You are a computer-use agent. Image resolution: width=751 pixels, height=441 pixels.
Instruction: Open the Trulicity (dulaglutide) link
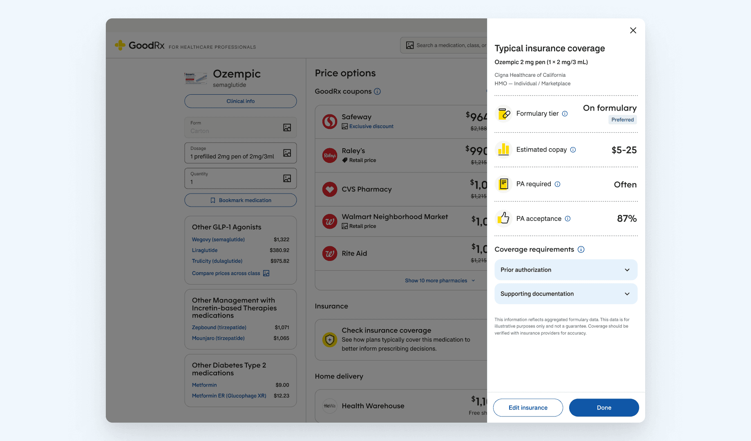(x=217, y=261)
